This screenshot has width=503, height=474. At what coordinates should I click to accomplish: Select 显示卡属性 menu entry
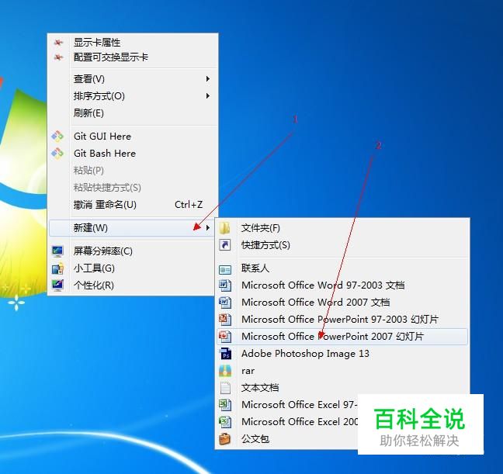pos(133,43)
